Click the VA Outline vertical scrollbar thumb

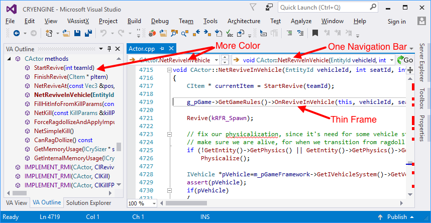pos(119,147)
